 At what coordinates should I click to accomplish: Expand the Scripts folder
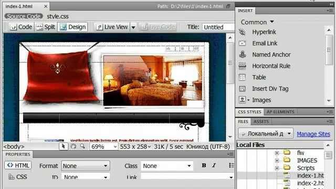[x=277, y=168]
